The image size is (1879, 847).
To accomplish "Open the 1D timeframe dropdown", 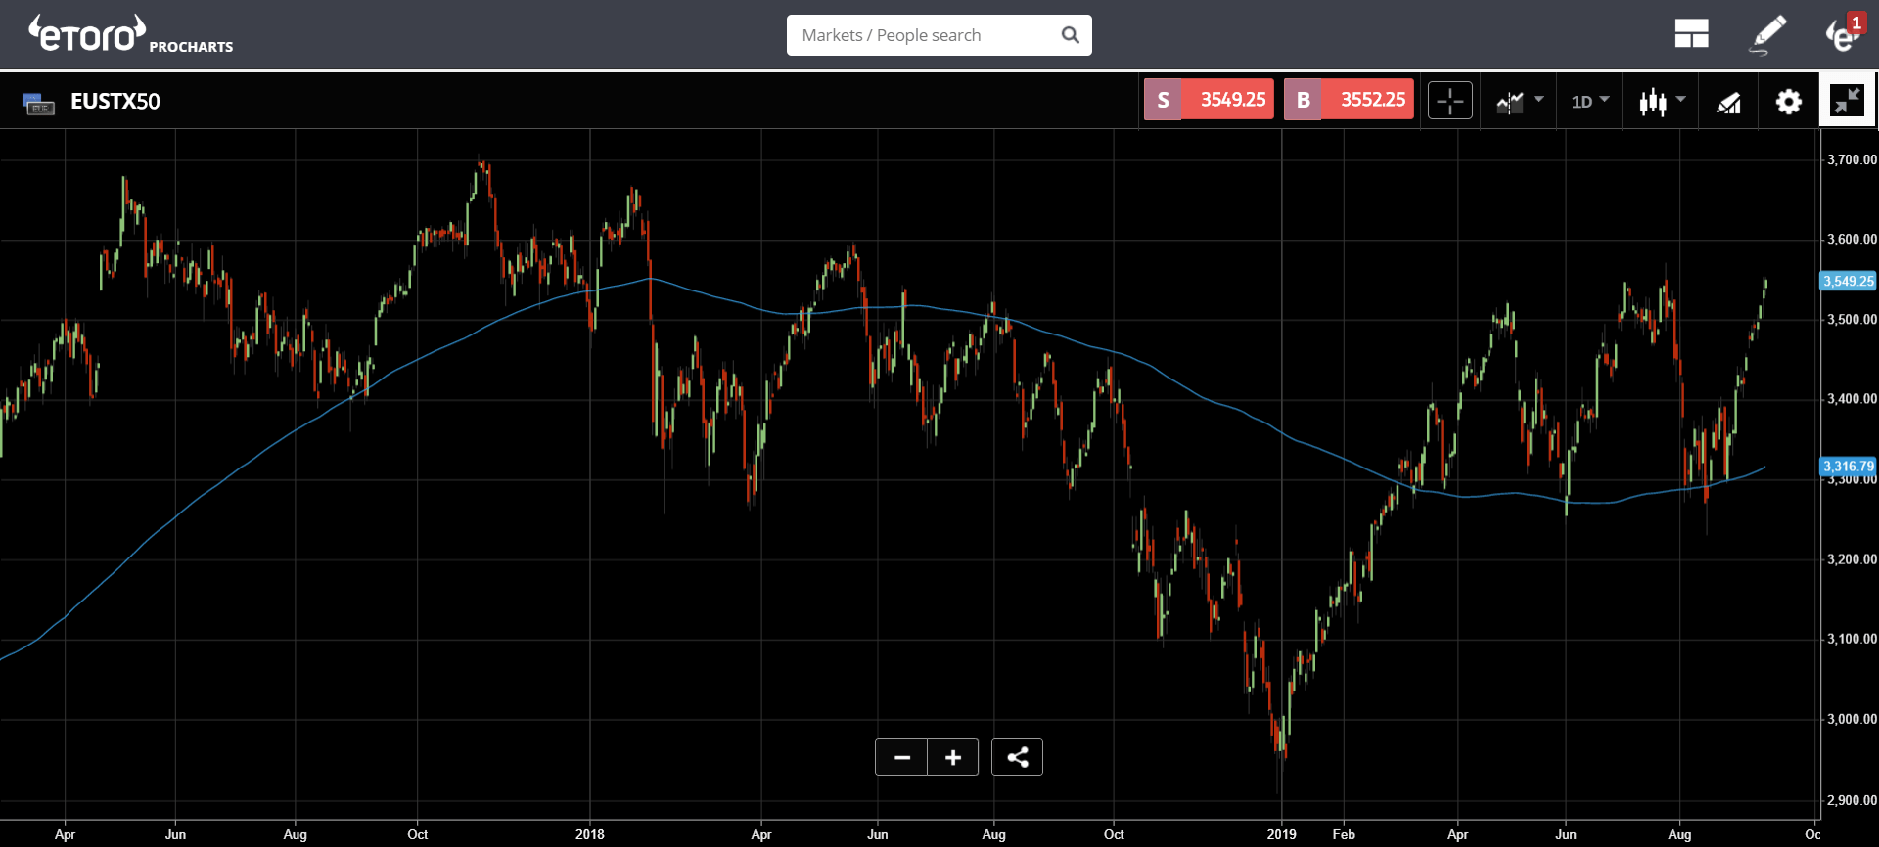I will pos(1589,101).
